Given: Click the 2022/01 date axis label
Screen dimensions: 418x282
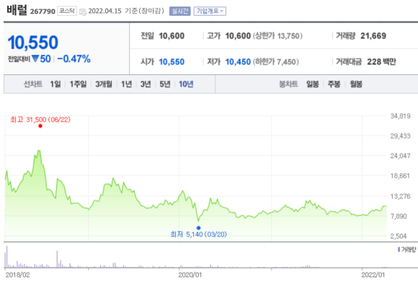Looking at the screenshot, I should coord(373,275).
